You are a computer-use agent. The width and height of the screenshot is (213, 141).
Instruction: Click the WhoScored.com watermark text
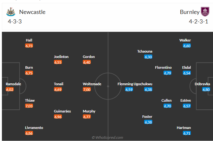(107, 138)
